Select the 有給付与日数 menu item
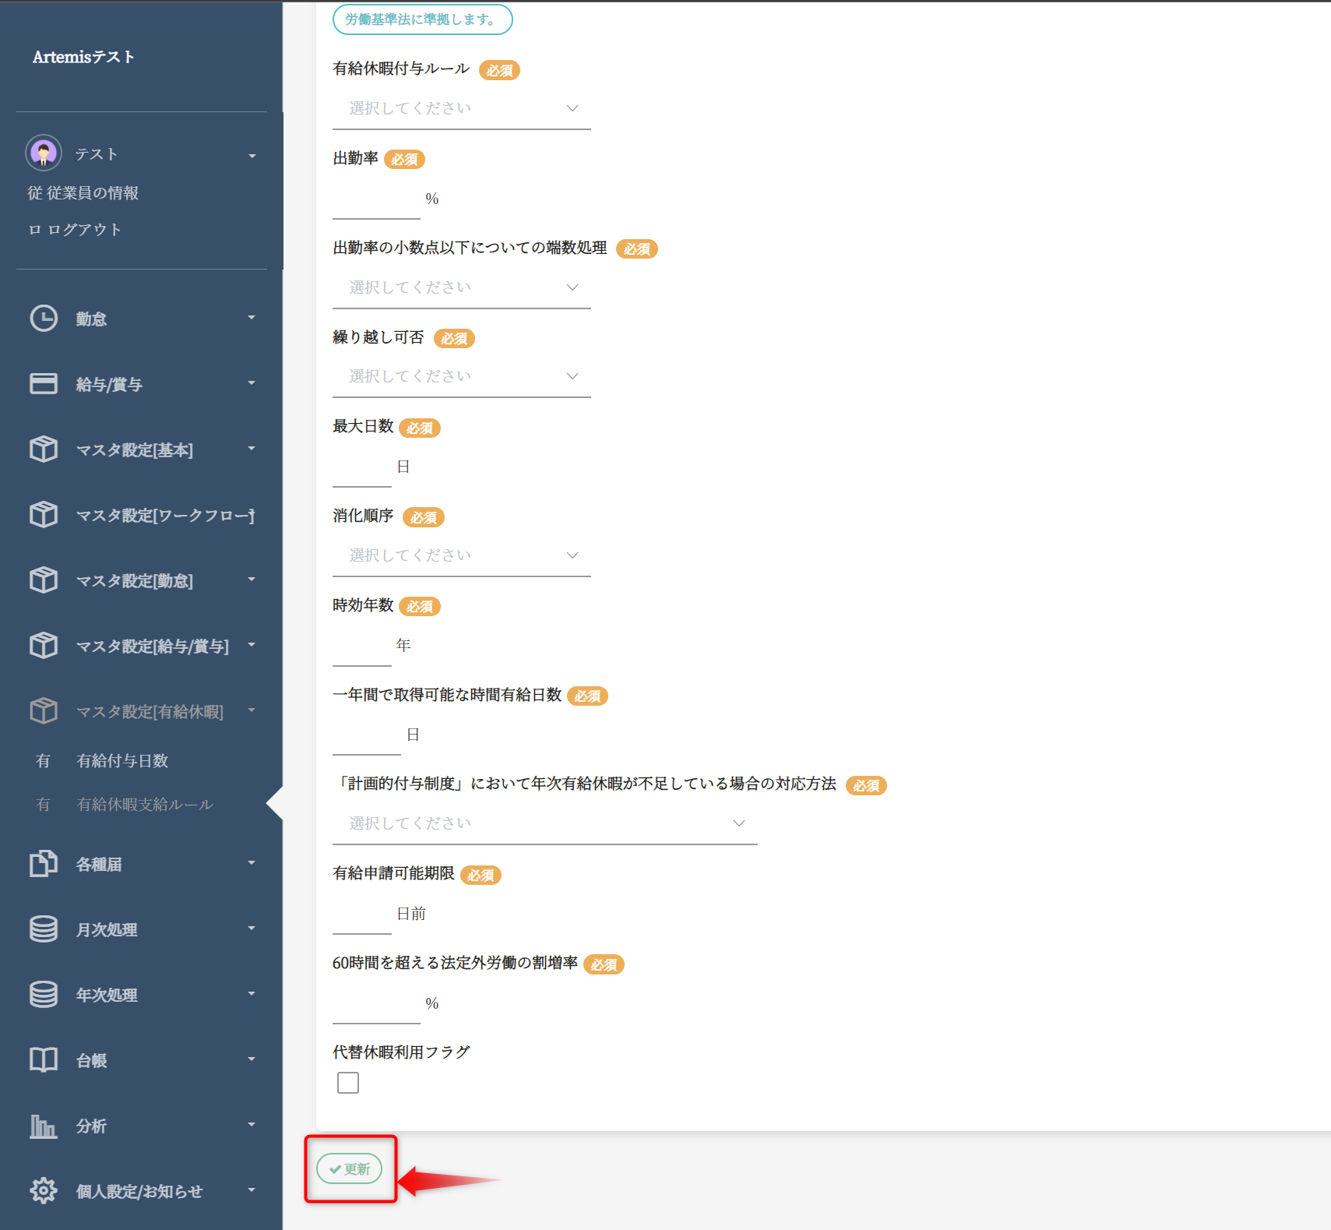The image size is (1331, 1230). 122,761
